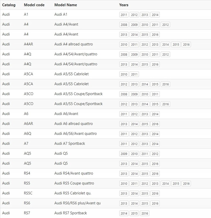Choose 2016 in the Audi A4 allroad quattro row

coord(186,45)
